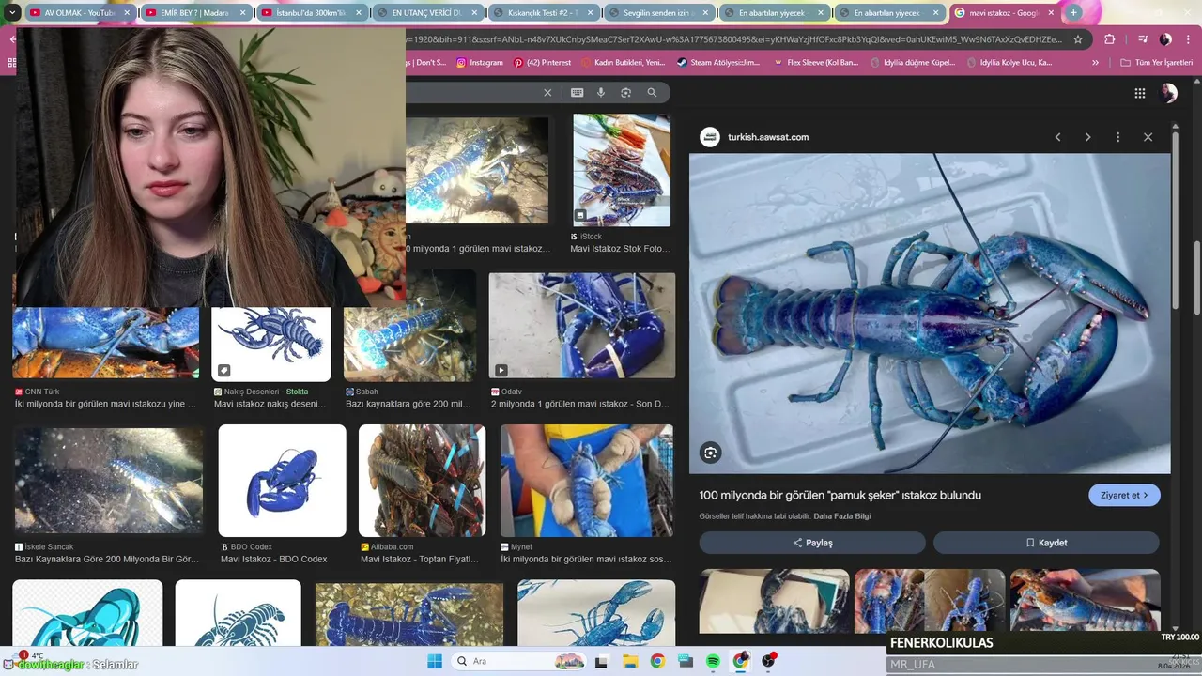
Task: Start voice search with the microphone icon
Action: tap(601, 93)
